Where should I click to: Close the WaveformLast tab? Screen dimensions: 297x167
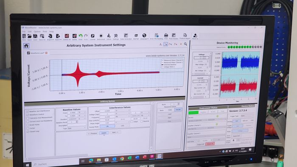point(46,53)
